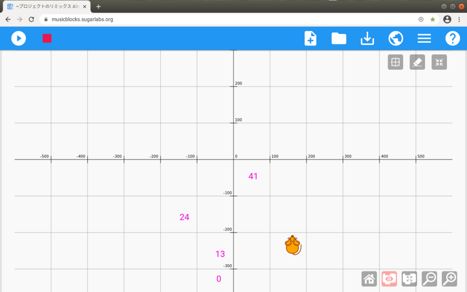Create a new project file
Viewport: 467px width, 292px height.
coord(310,38)
